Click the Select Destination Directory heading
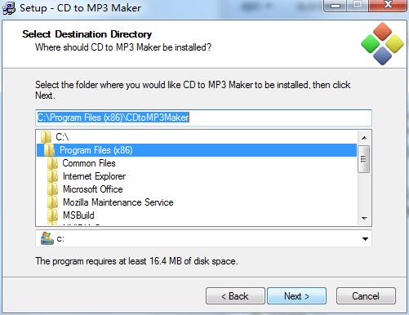This screenshot has height=315, width=409. 87,34
